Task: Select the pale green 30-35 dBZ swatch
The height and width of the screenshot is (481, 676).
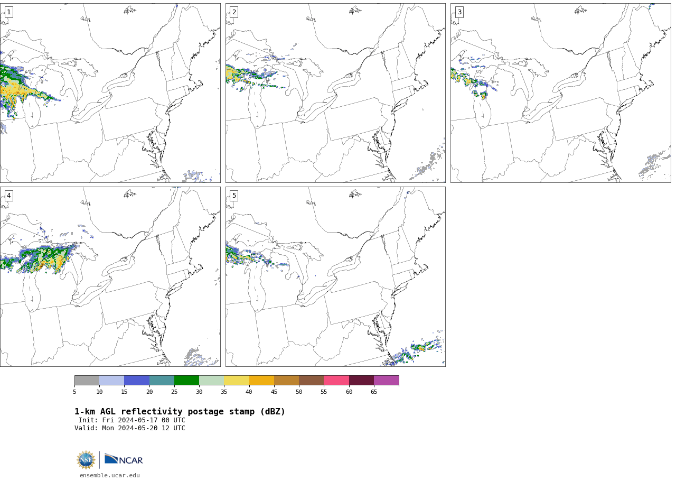Action: [x=211, y=381]
